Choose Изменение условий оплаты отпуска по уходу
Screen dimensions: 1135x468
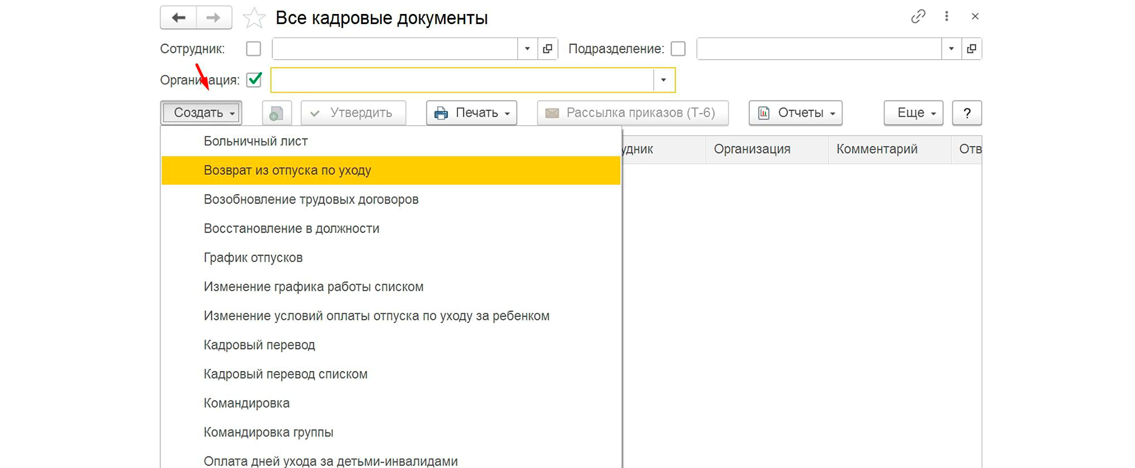click(391, 316)
